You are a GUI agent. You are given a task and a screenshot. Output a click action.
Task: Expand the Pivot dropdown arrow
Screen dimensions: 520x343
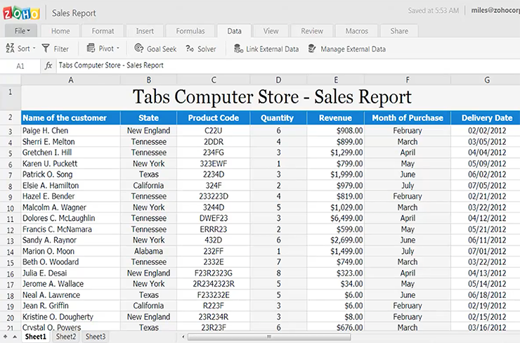(x=118, y=48)
